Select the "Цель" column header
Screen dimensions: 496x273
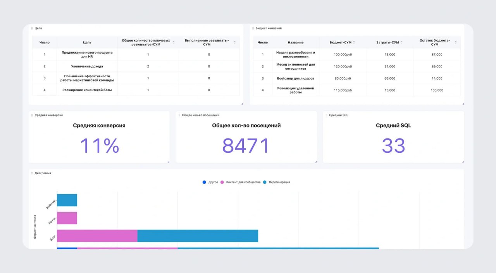pyautogui.click(x=88, y=42)
